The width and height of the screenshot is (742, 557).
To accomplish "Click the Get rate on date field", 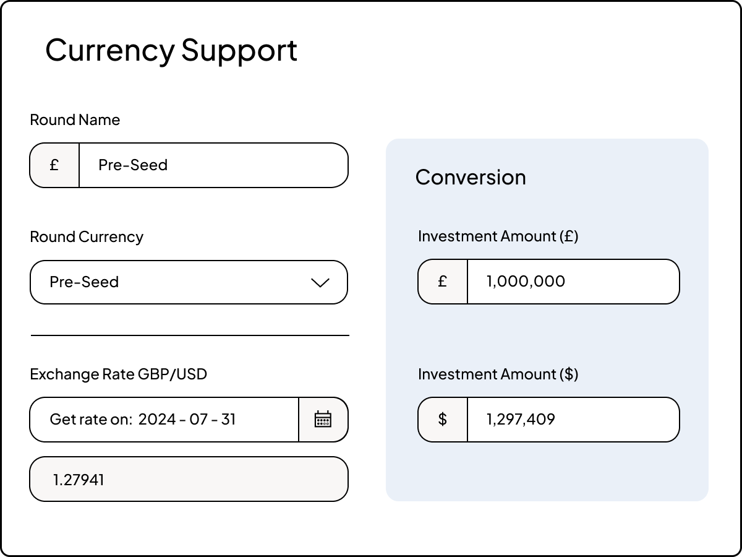I will pyautogui.click(x=164, y=420).
